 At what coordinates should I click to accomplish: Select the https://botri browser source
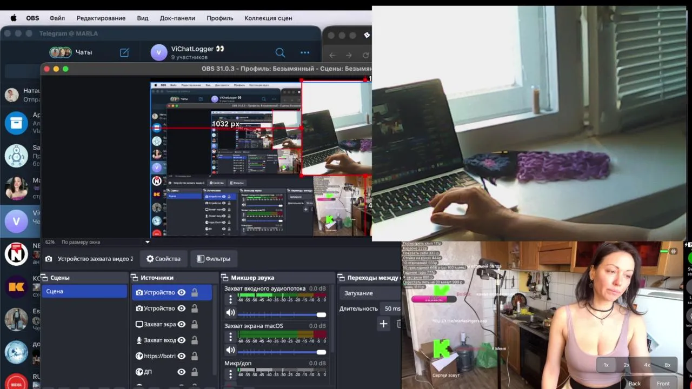[155, 356]
